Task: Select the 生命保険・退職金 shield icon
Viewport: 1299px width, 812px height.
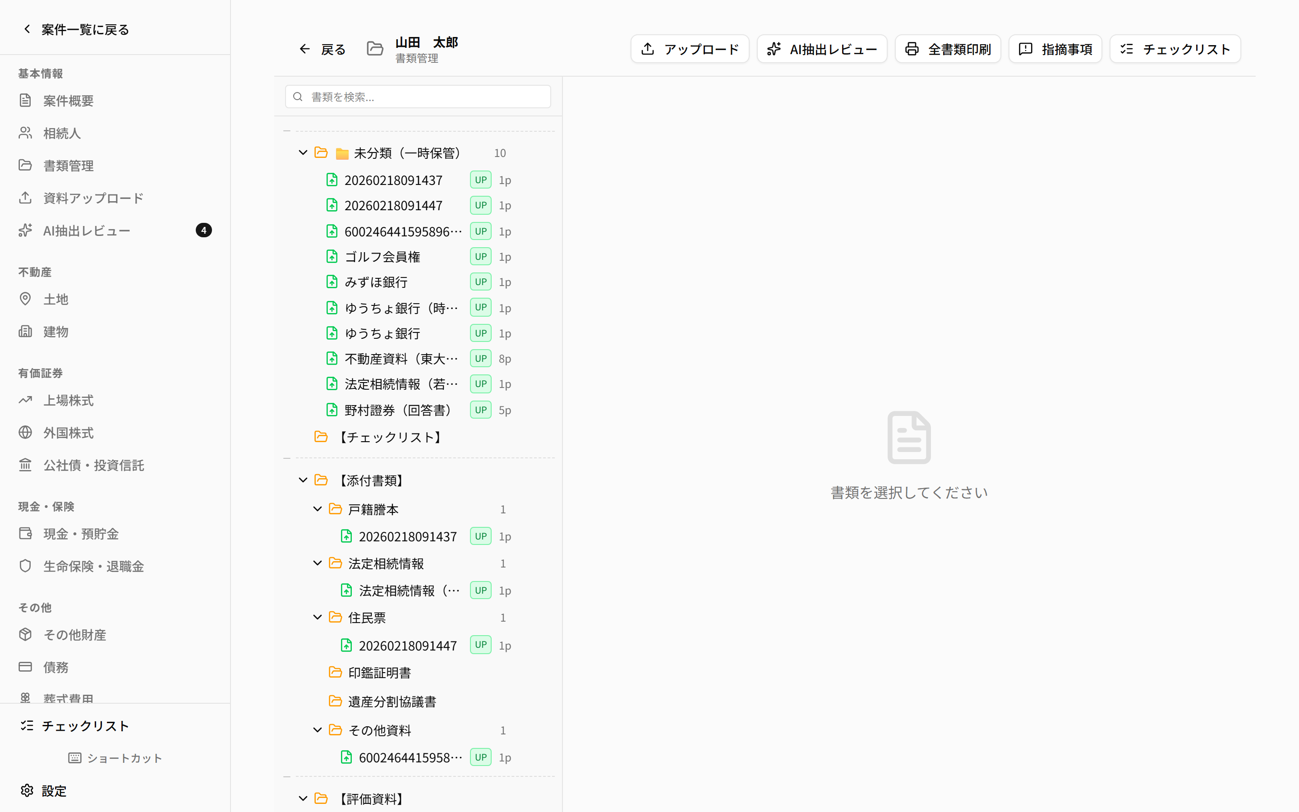Action: click(26, 566)
